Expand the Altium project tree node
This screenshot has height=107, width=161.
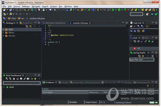coord(3,33)
